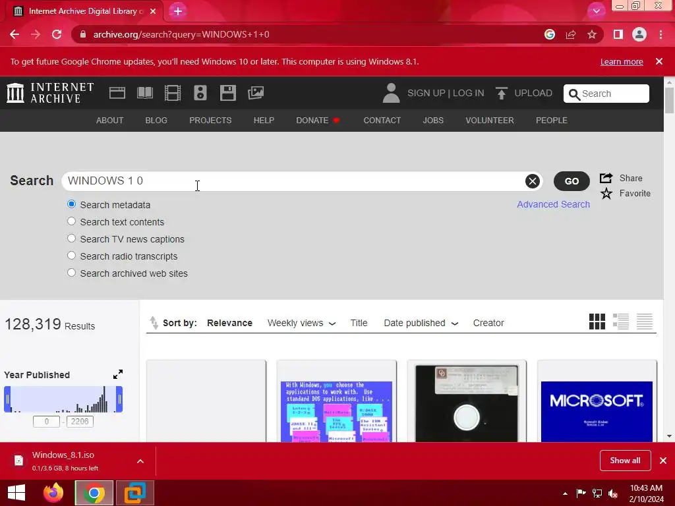The width and height of the screenshot is (675, 506).
Task: Click the Share icon
Action: (606, 178)
